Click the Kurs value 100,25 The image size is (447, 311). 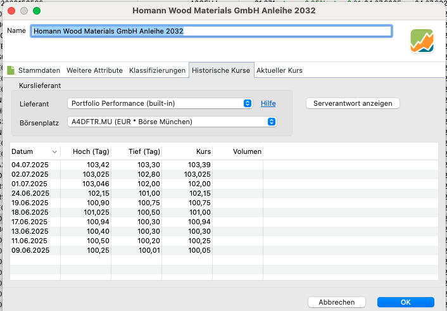point(199,241)
